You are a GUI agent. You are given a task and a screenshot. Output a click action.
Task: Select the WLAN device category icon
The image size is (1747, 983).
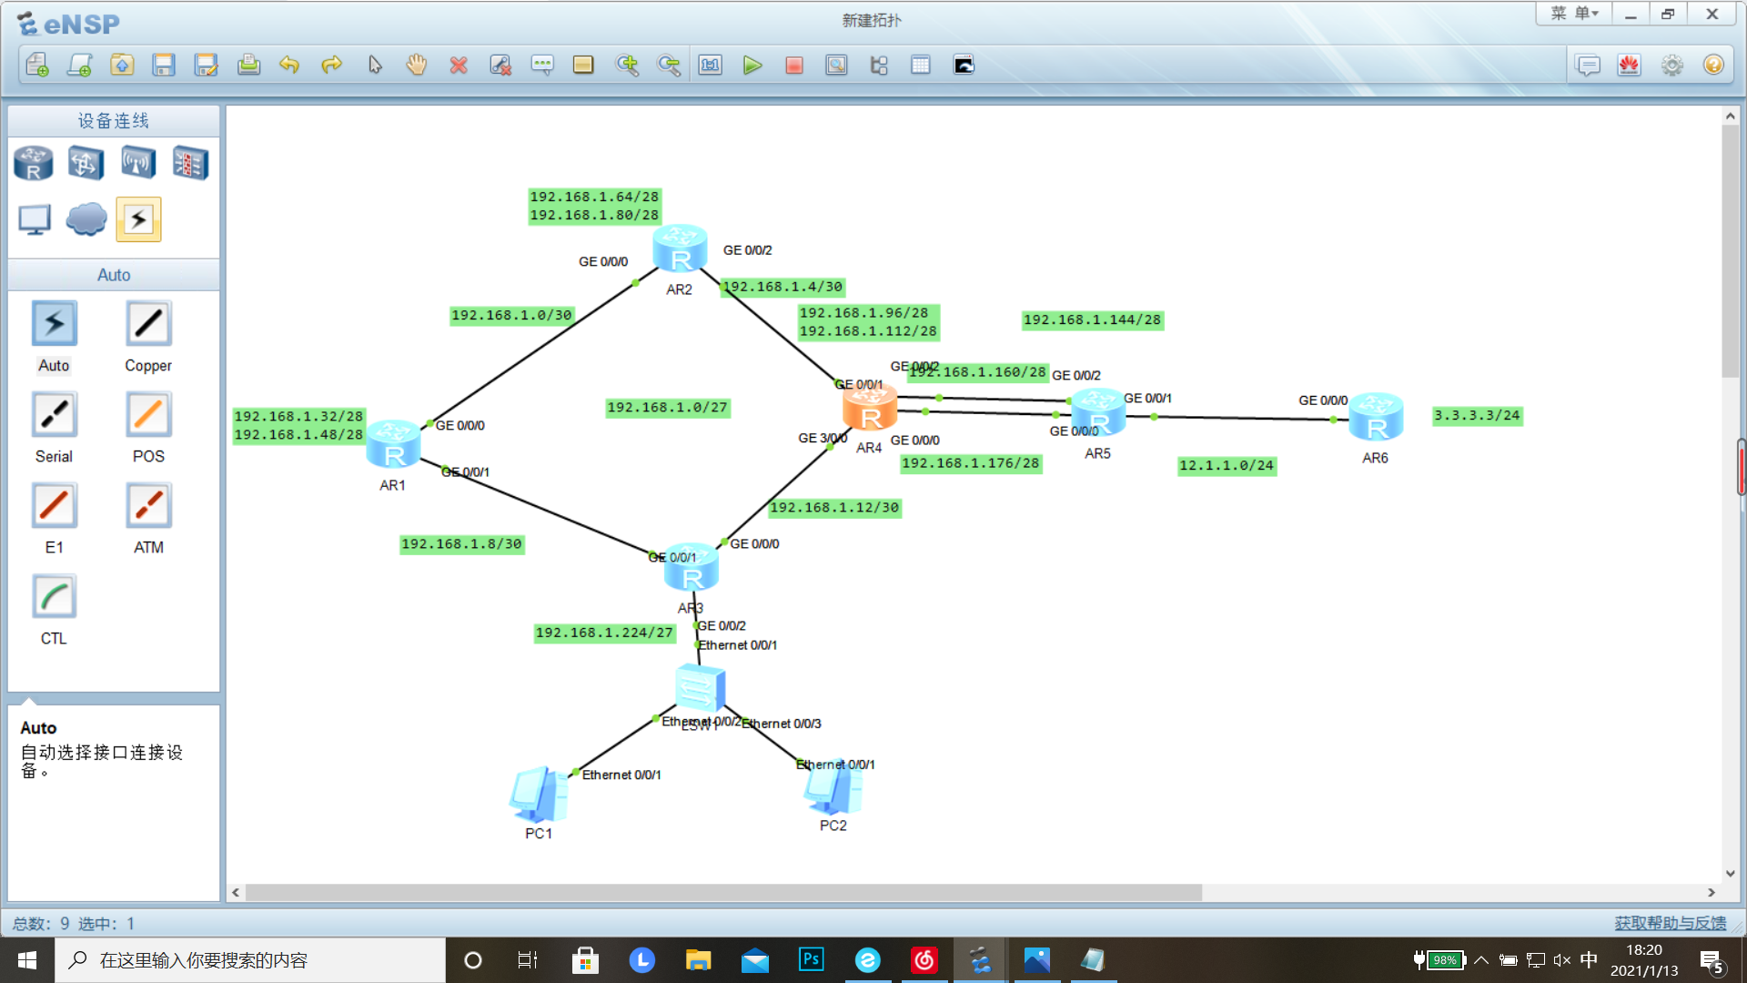click(138, 164)
